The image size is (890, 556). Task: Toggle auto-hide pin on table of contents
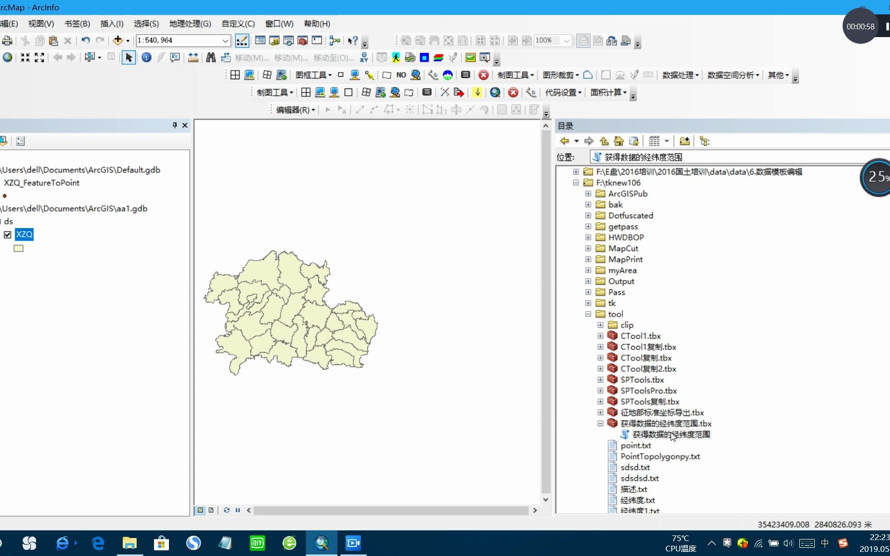coord(175,125)
